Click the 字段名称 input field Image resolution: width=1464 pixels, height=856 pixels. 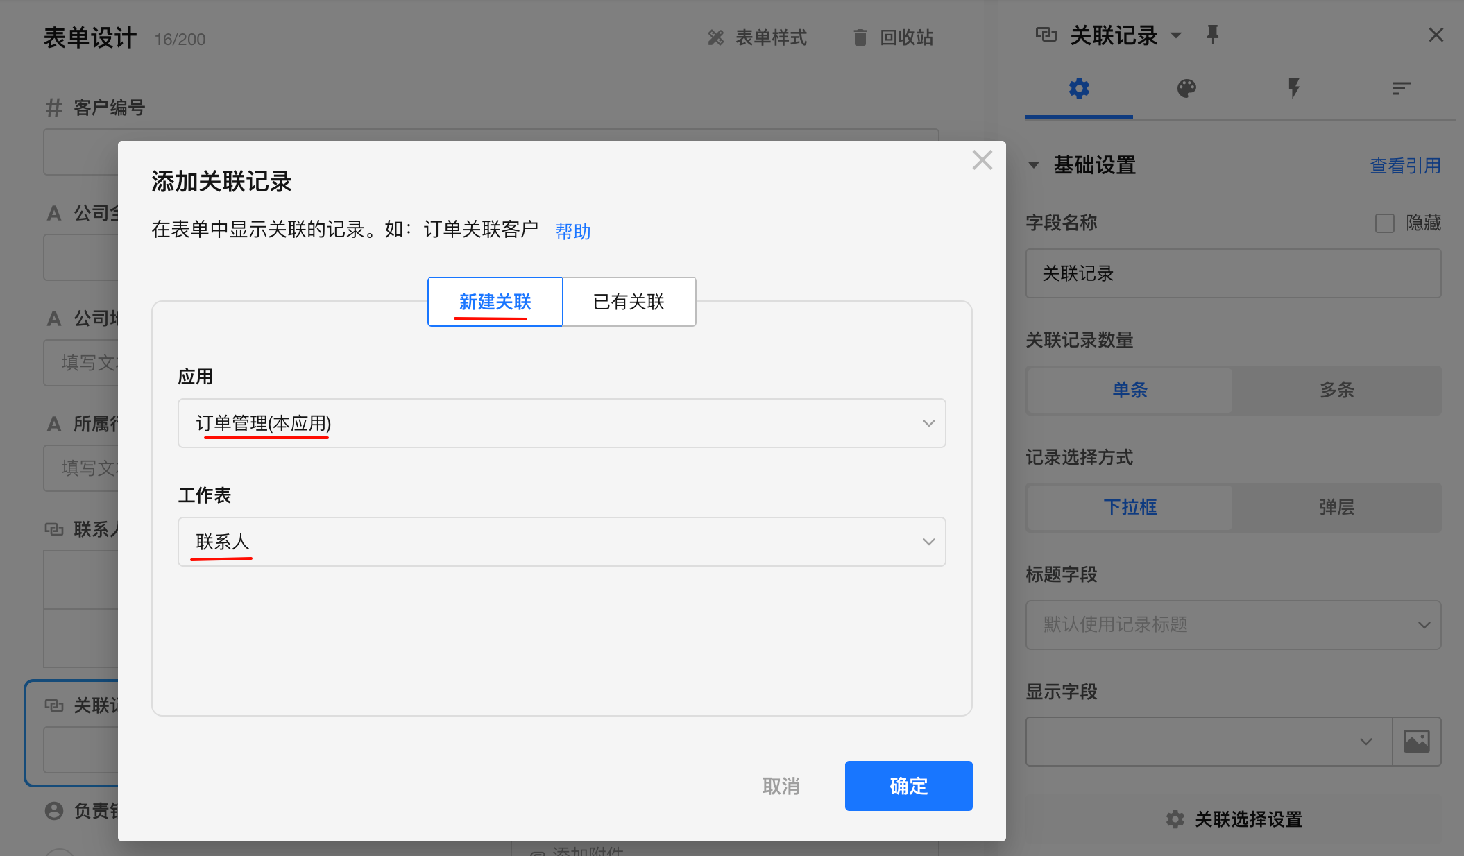coord(1233,273)
